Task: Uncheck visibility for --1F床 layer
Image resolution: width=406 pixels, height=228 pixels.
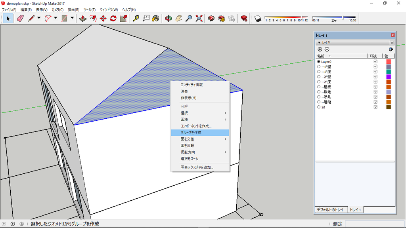Action: 375,72
